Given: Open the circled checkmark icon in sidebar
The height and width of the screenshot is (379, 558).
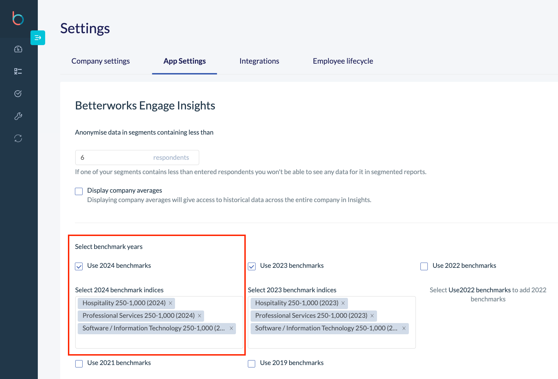Looking at the screenshot, I should point(18,94).
